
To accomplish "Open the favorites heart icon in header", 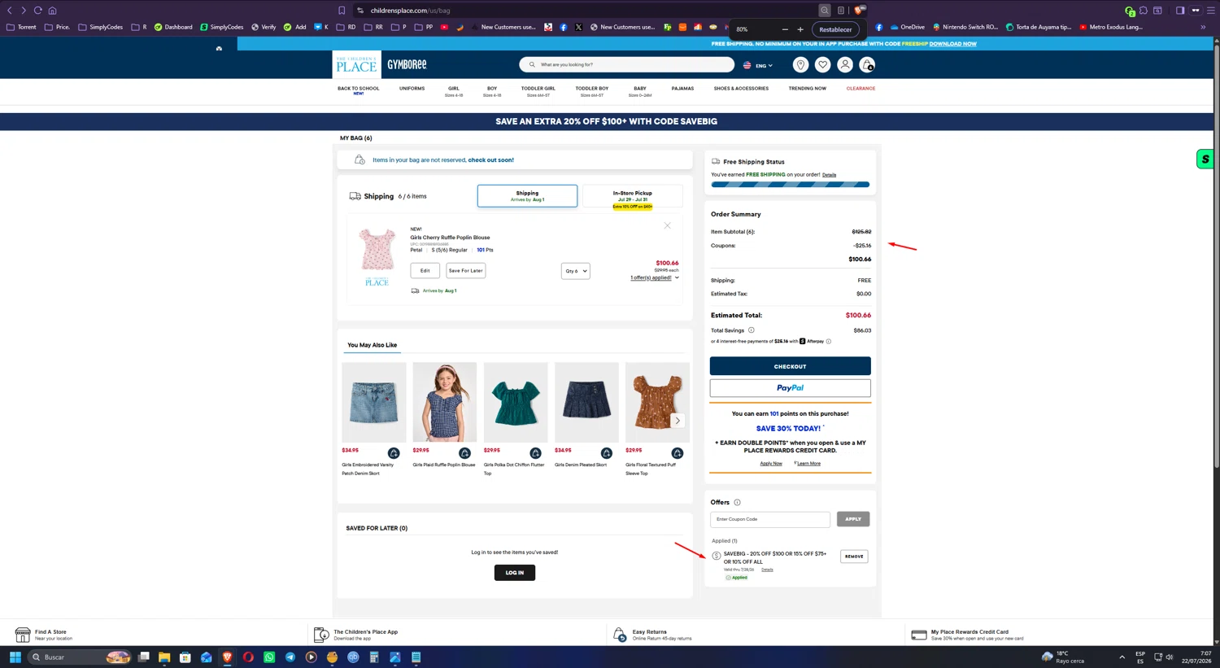I will click(823, 64).
